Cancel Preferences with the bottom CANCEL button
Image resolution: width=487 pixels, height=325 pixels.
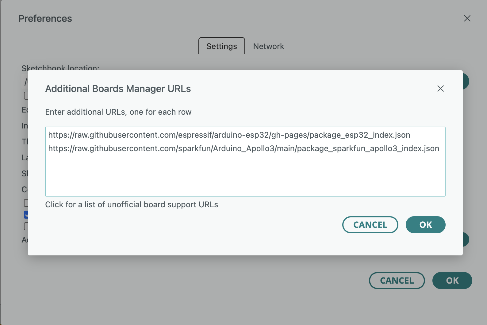tap(397, 281)
